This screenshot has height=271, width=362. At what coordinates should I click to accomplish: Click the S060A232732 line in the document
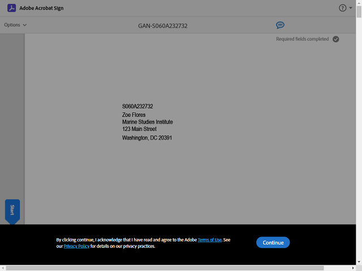137,106
